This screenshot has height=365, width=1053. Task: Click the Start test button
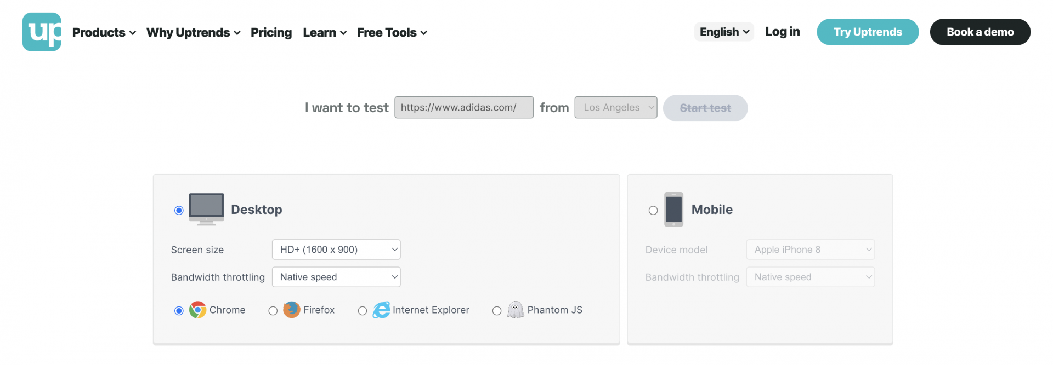click(x=705, y=108)
